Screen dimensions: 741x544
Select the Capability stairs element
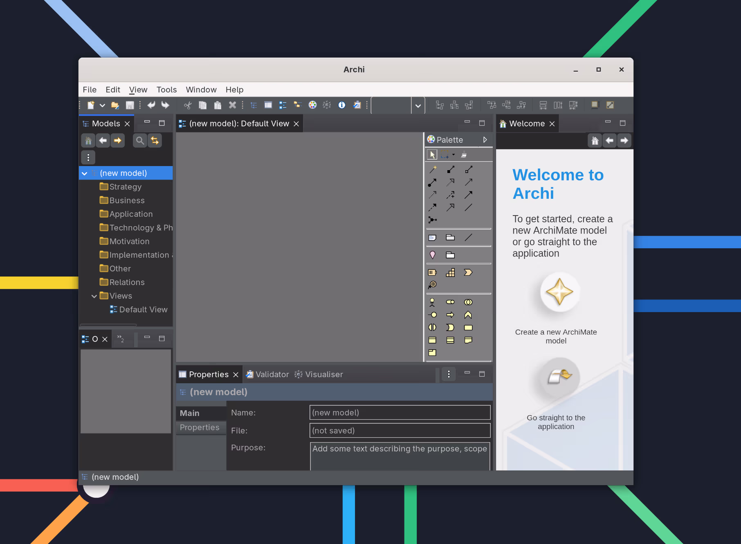[451, 272]
